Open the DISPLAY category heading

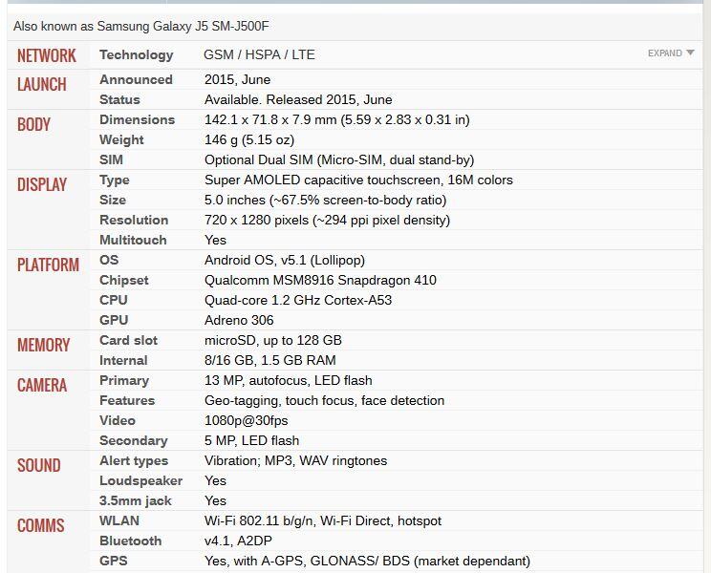coord(42,184)
